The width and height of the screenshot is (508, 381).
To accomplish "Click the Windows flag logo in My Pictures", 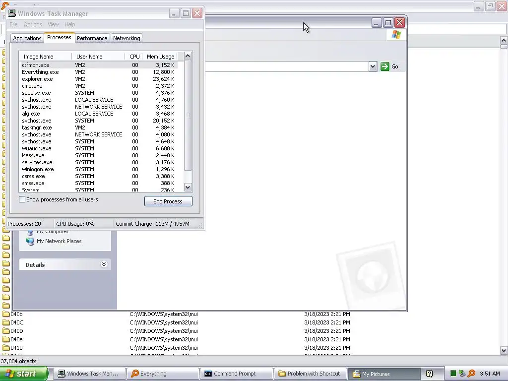I will click(x=396, y=35).
